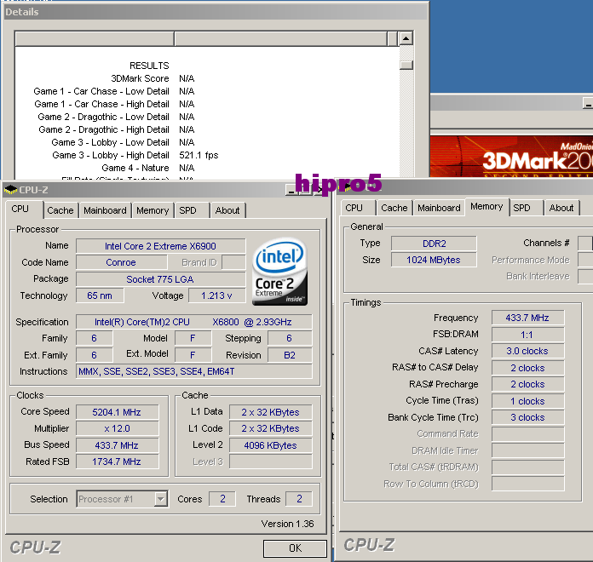Switch to Memory tab in left CPU-Z window
593x562 pixels.
pyautogui.click(x=153, y=210)
